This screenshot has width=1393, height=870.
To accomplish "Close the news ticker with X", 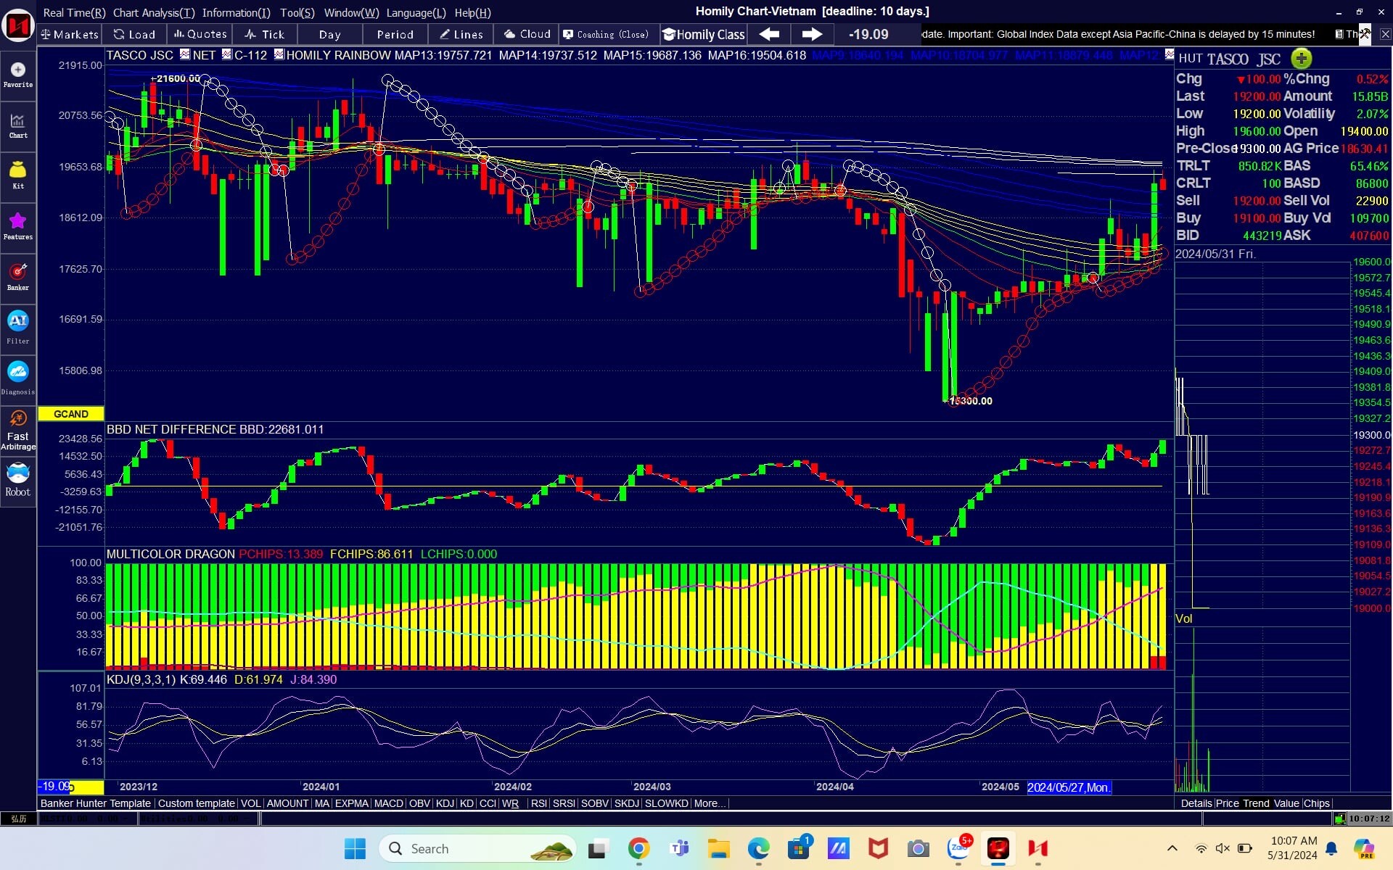I will pyautogui.click(x=1385, y=34).
